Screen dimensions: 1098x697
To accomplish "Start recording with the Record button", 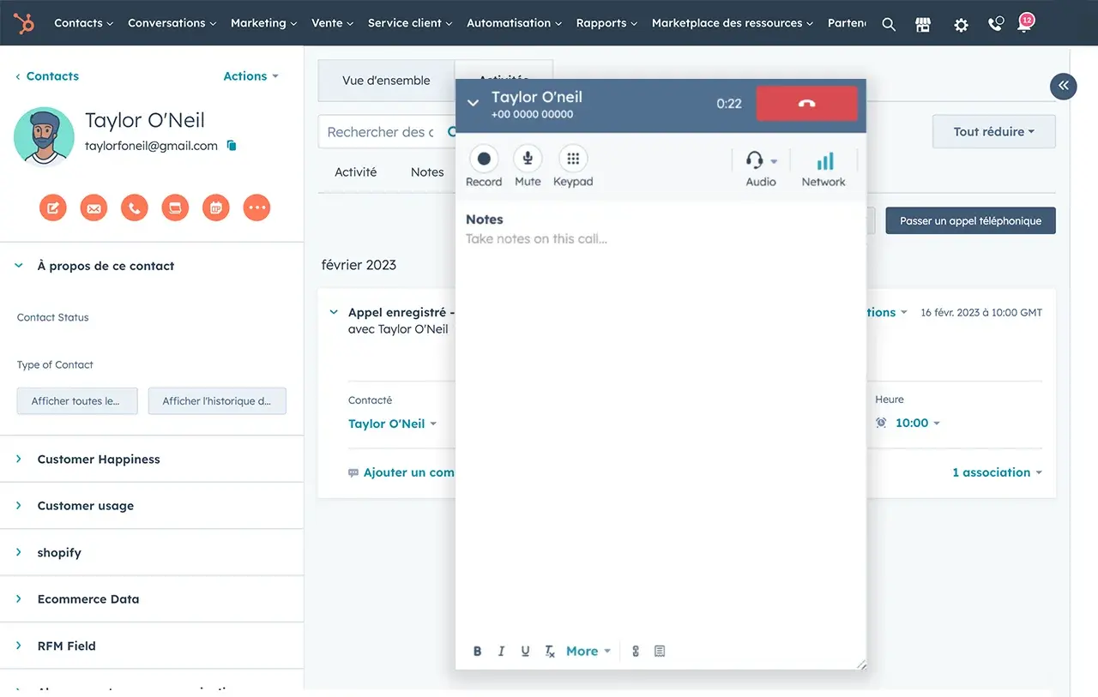I will coord(484,159).
